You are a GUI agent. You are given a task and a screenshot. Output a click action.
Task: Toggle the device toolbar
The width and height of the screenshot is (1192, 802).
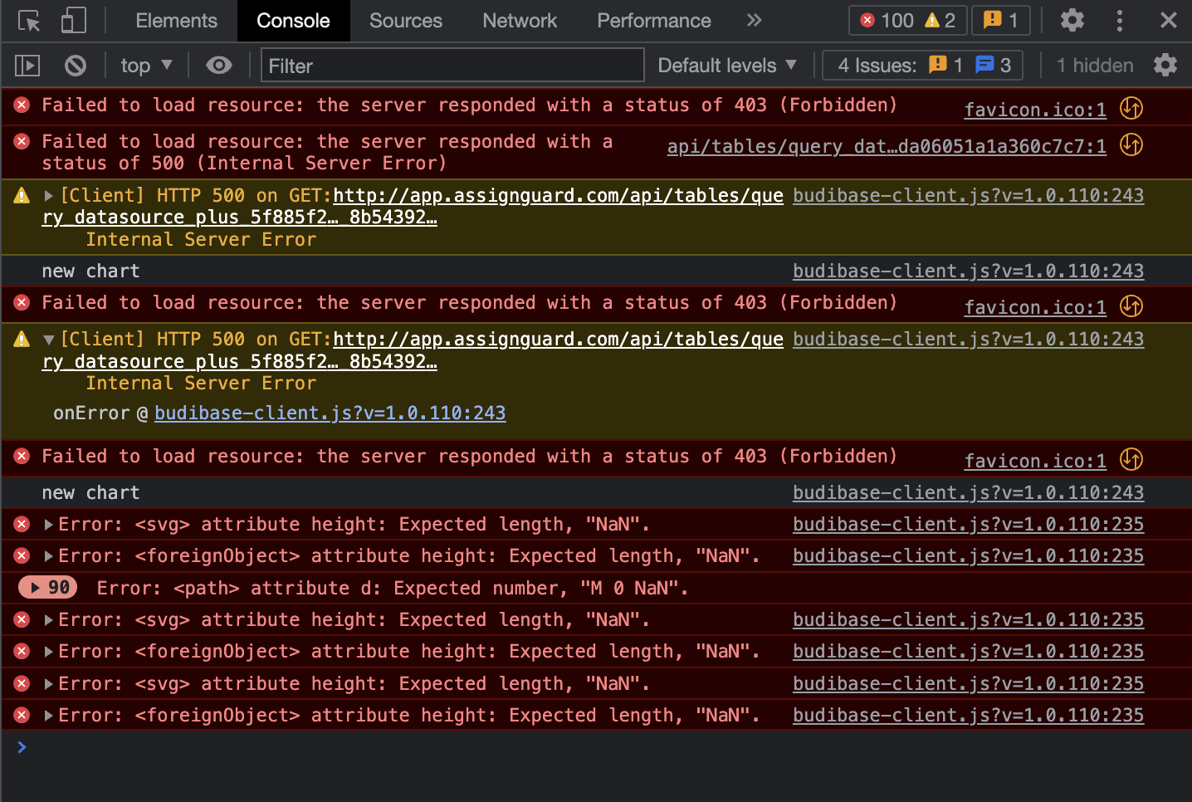coord(72,20)
